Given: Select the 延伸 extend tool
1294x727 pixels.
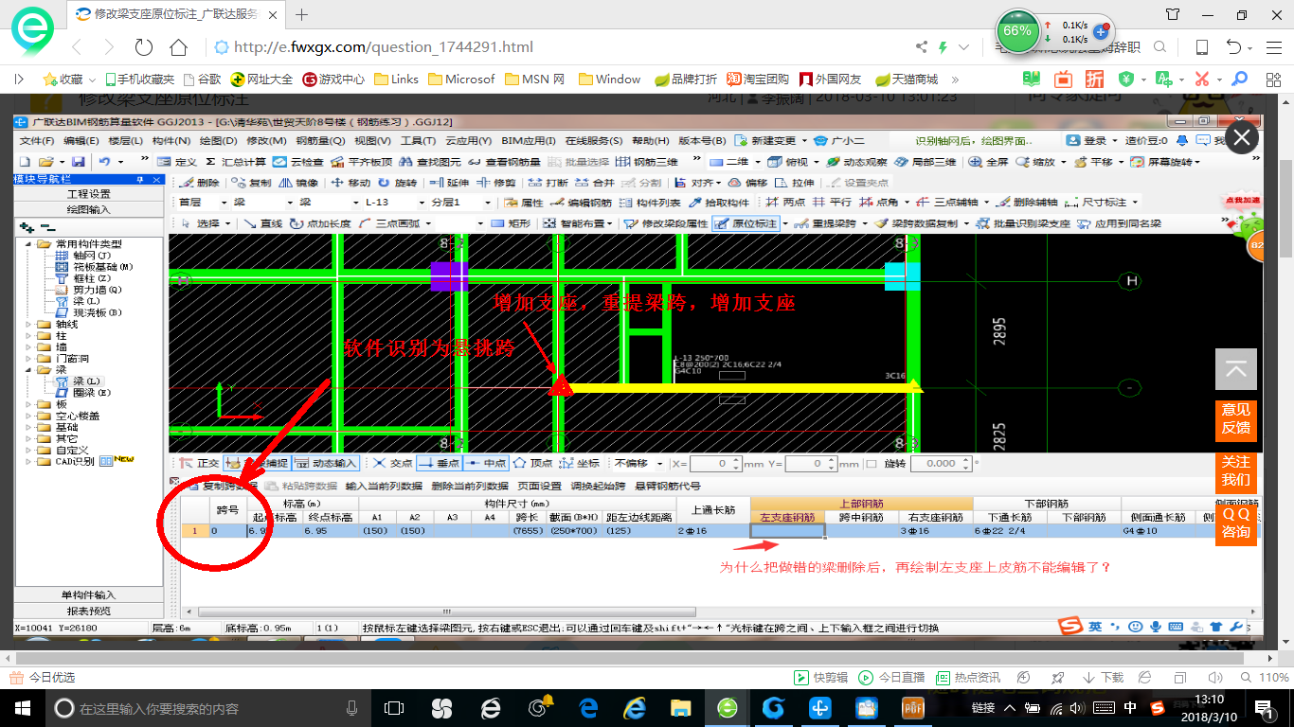Looking at the screenshot, I should [x=449, y=183].
